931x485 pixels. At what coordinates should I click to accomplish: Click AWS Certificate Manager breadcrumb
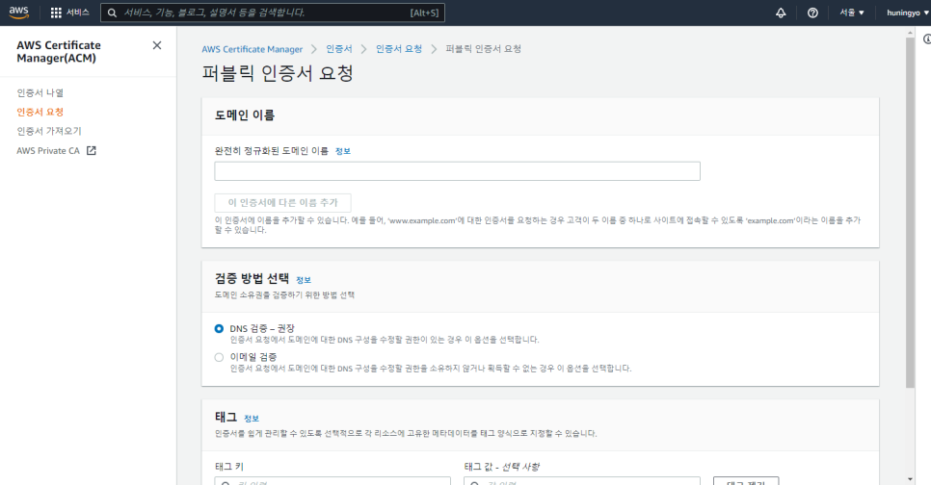pyautogui.click(x=253, y=49)
